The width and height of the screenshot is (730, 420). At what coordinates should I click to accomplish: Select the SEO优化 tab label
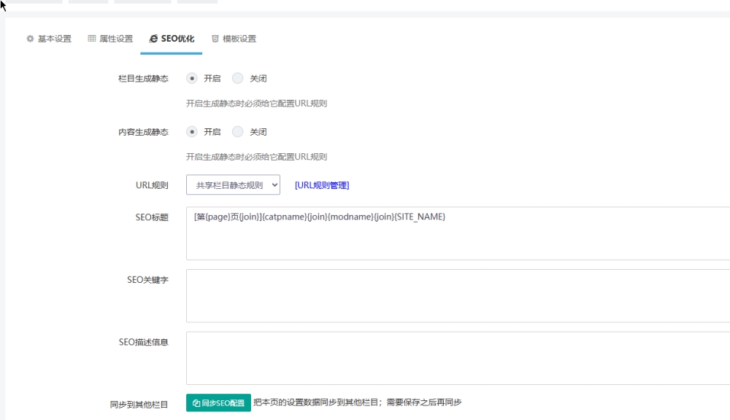tap(177, 39)
